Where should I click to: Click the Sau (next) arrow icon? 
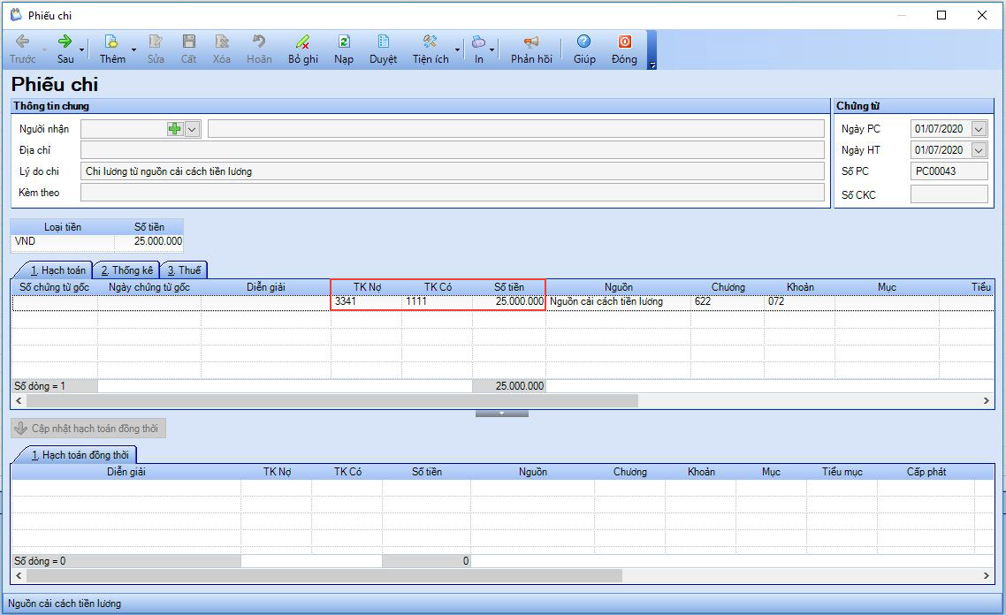pyautogui.click(x=65, y=42)
